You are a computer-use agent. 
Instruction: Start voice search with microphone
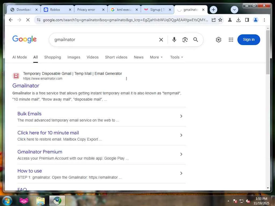pyautogui.click(x=174, y=40)
